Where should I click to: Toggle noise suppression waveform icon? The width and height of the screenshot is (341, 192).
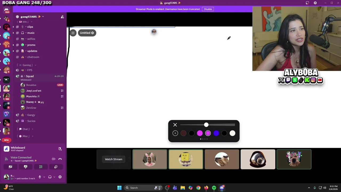(54, 159)
